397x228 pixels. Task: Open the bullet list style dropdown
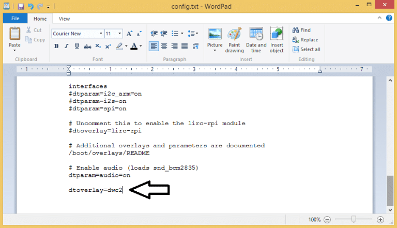[x=182, y=34]
